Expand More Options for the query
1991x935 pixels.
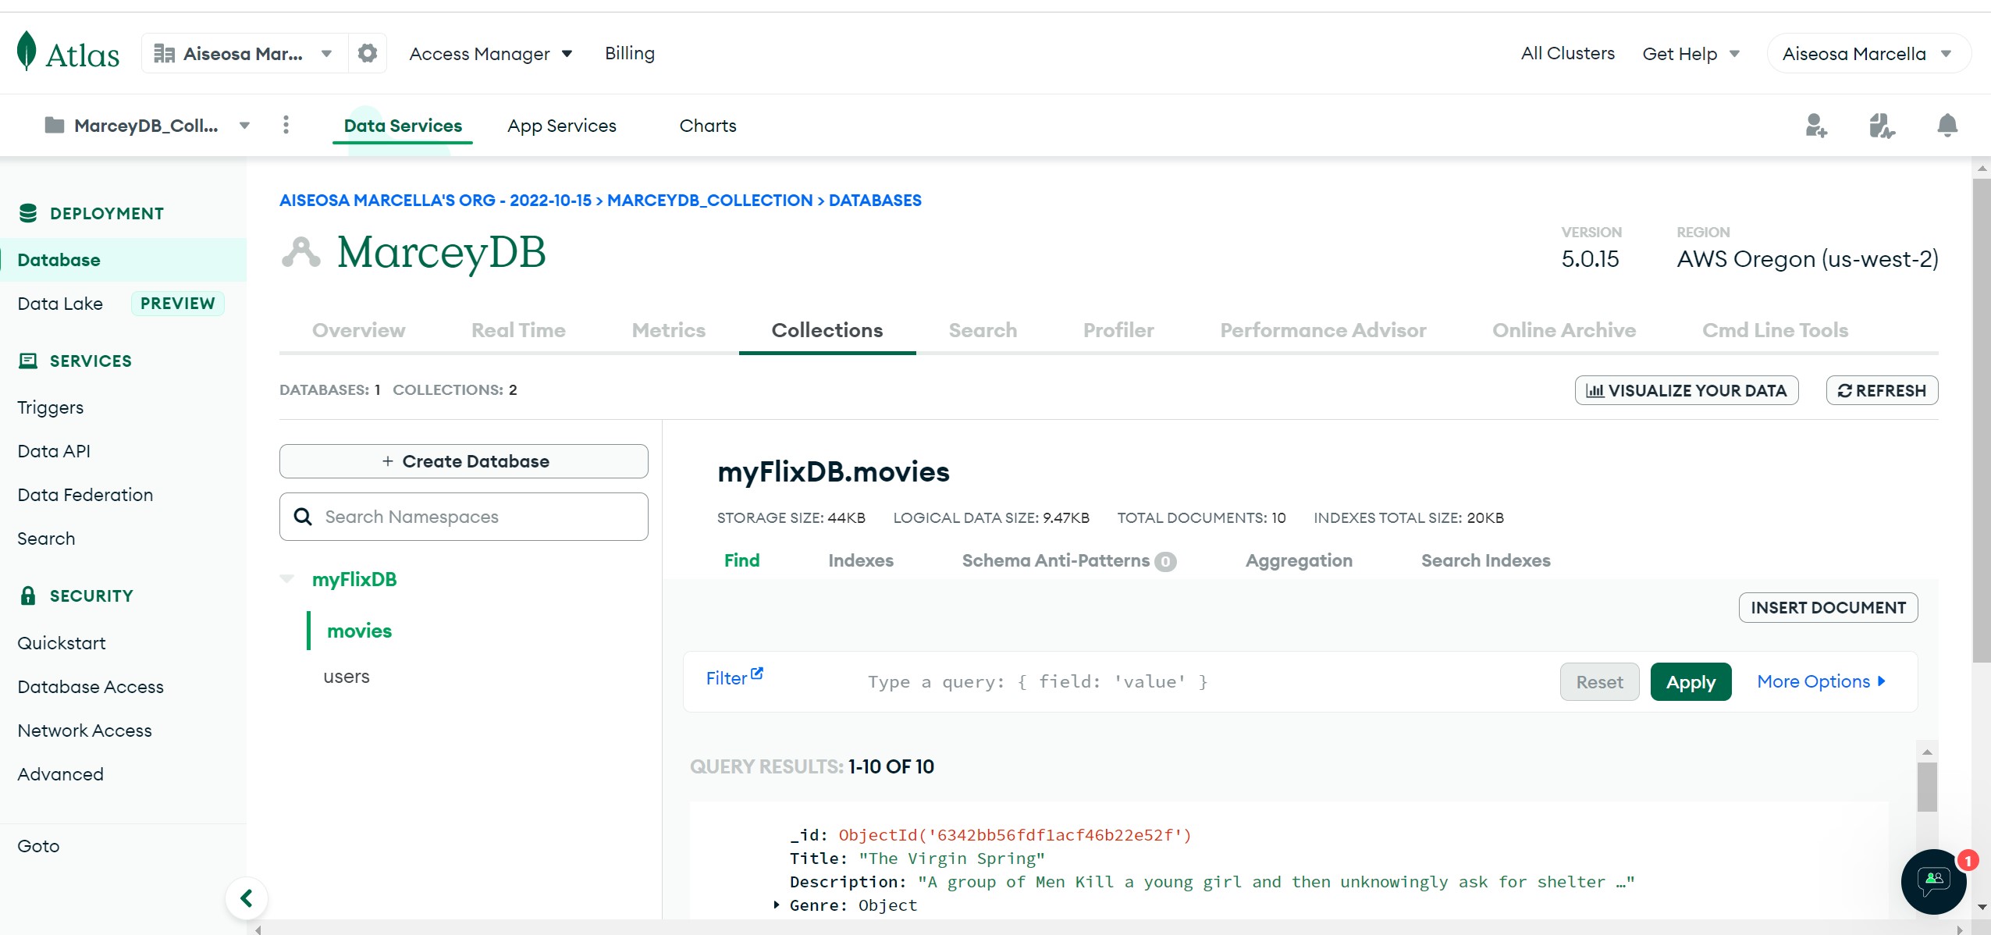tap(1822, 681)
